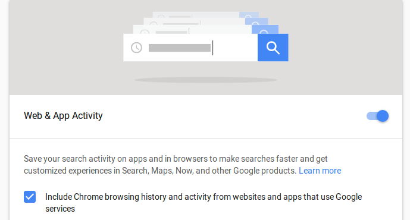Uncheck the Include Chrome browsing history checkbox
The image size is (410, 220).
click(x=30, y=197)
